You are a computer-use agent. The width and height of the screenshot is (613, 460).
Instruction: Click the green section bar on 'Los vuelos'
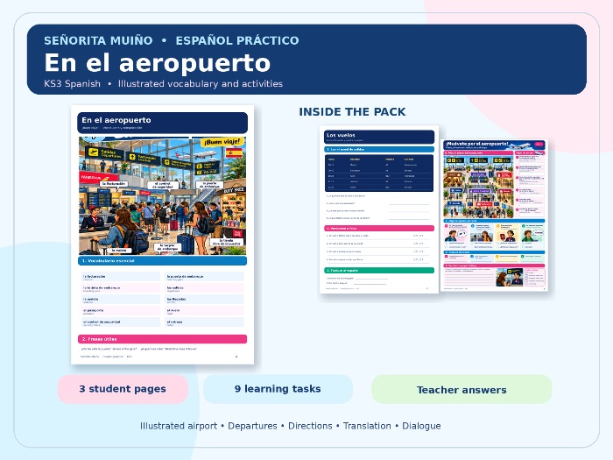coord(379,270)
